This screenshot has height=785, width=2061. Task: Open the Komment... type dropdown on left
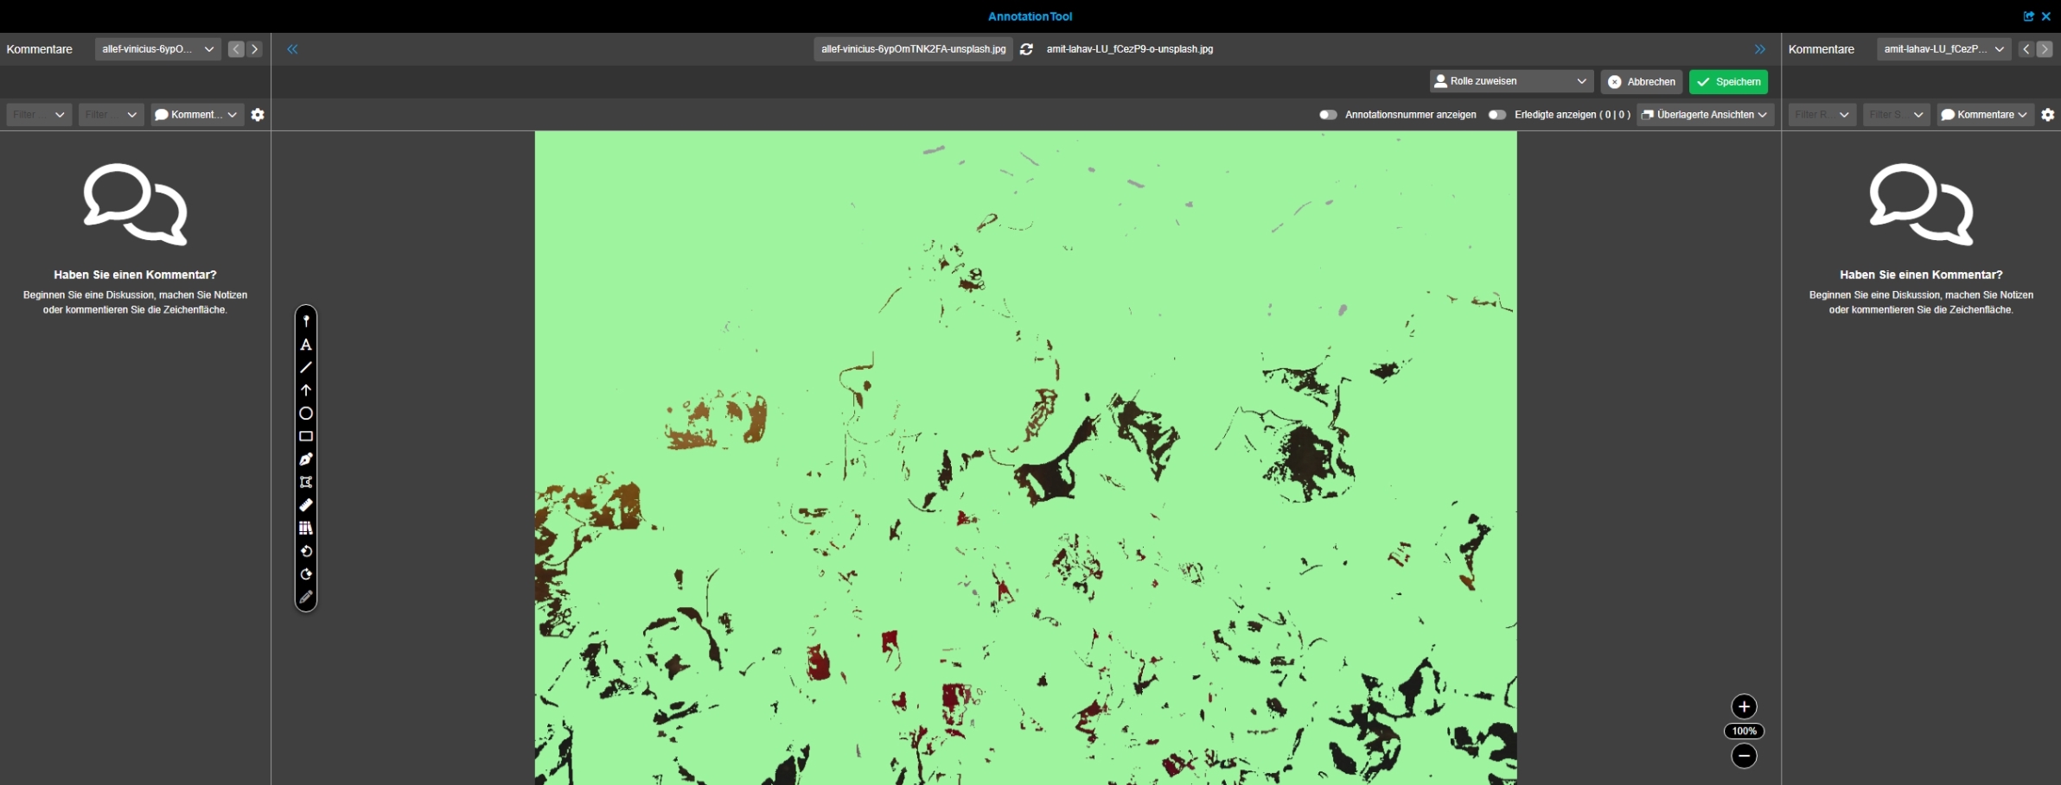pos(197,115)
